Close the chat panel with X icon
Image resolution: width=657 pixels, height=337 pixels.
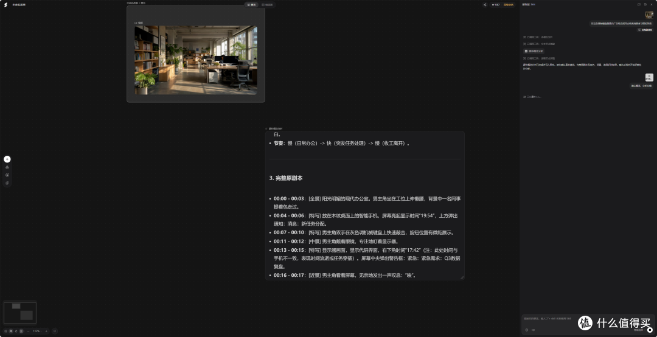[652, 4]
